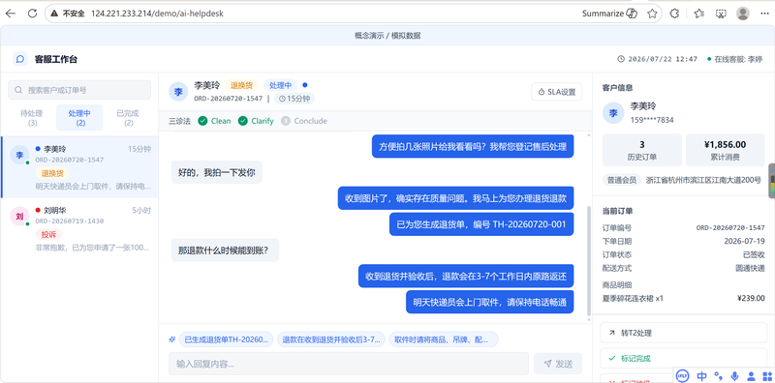775x383 pixels.
Task: Open the SLA设置 button
Action: pos(557,92)
